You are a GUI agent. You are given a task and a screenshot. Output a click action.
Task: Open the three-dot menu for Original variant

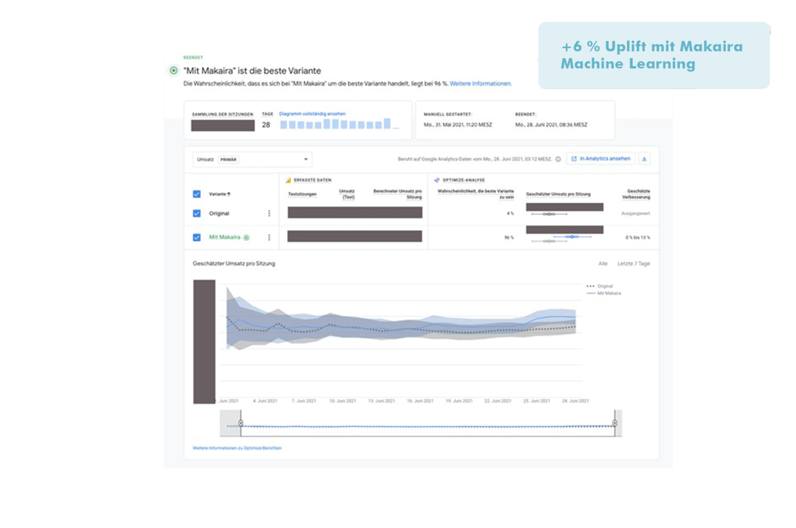[269, 214]
